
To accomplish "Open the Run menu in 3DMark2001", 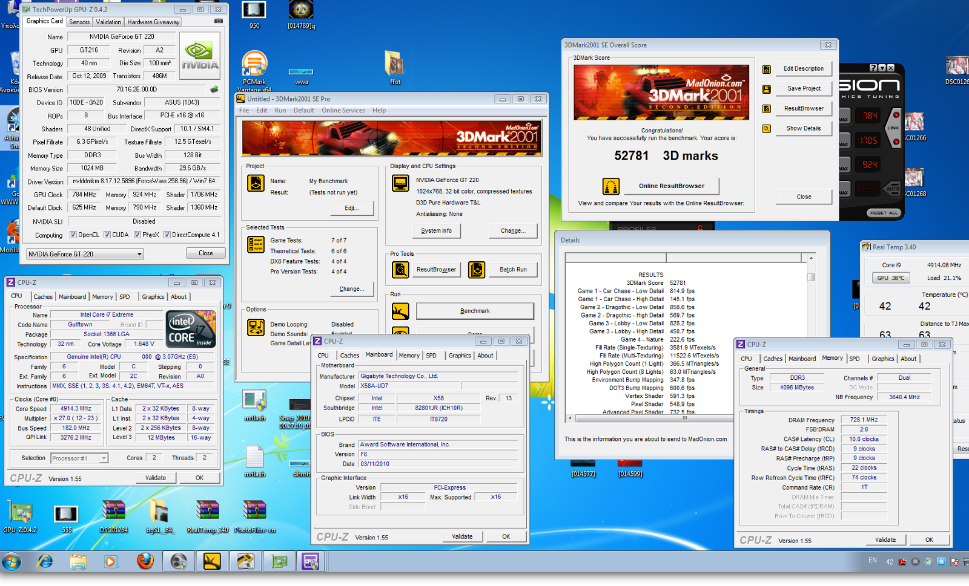I will (280, 111).
